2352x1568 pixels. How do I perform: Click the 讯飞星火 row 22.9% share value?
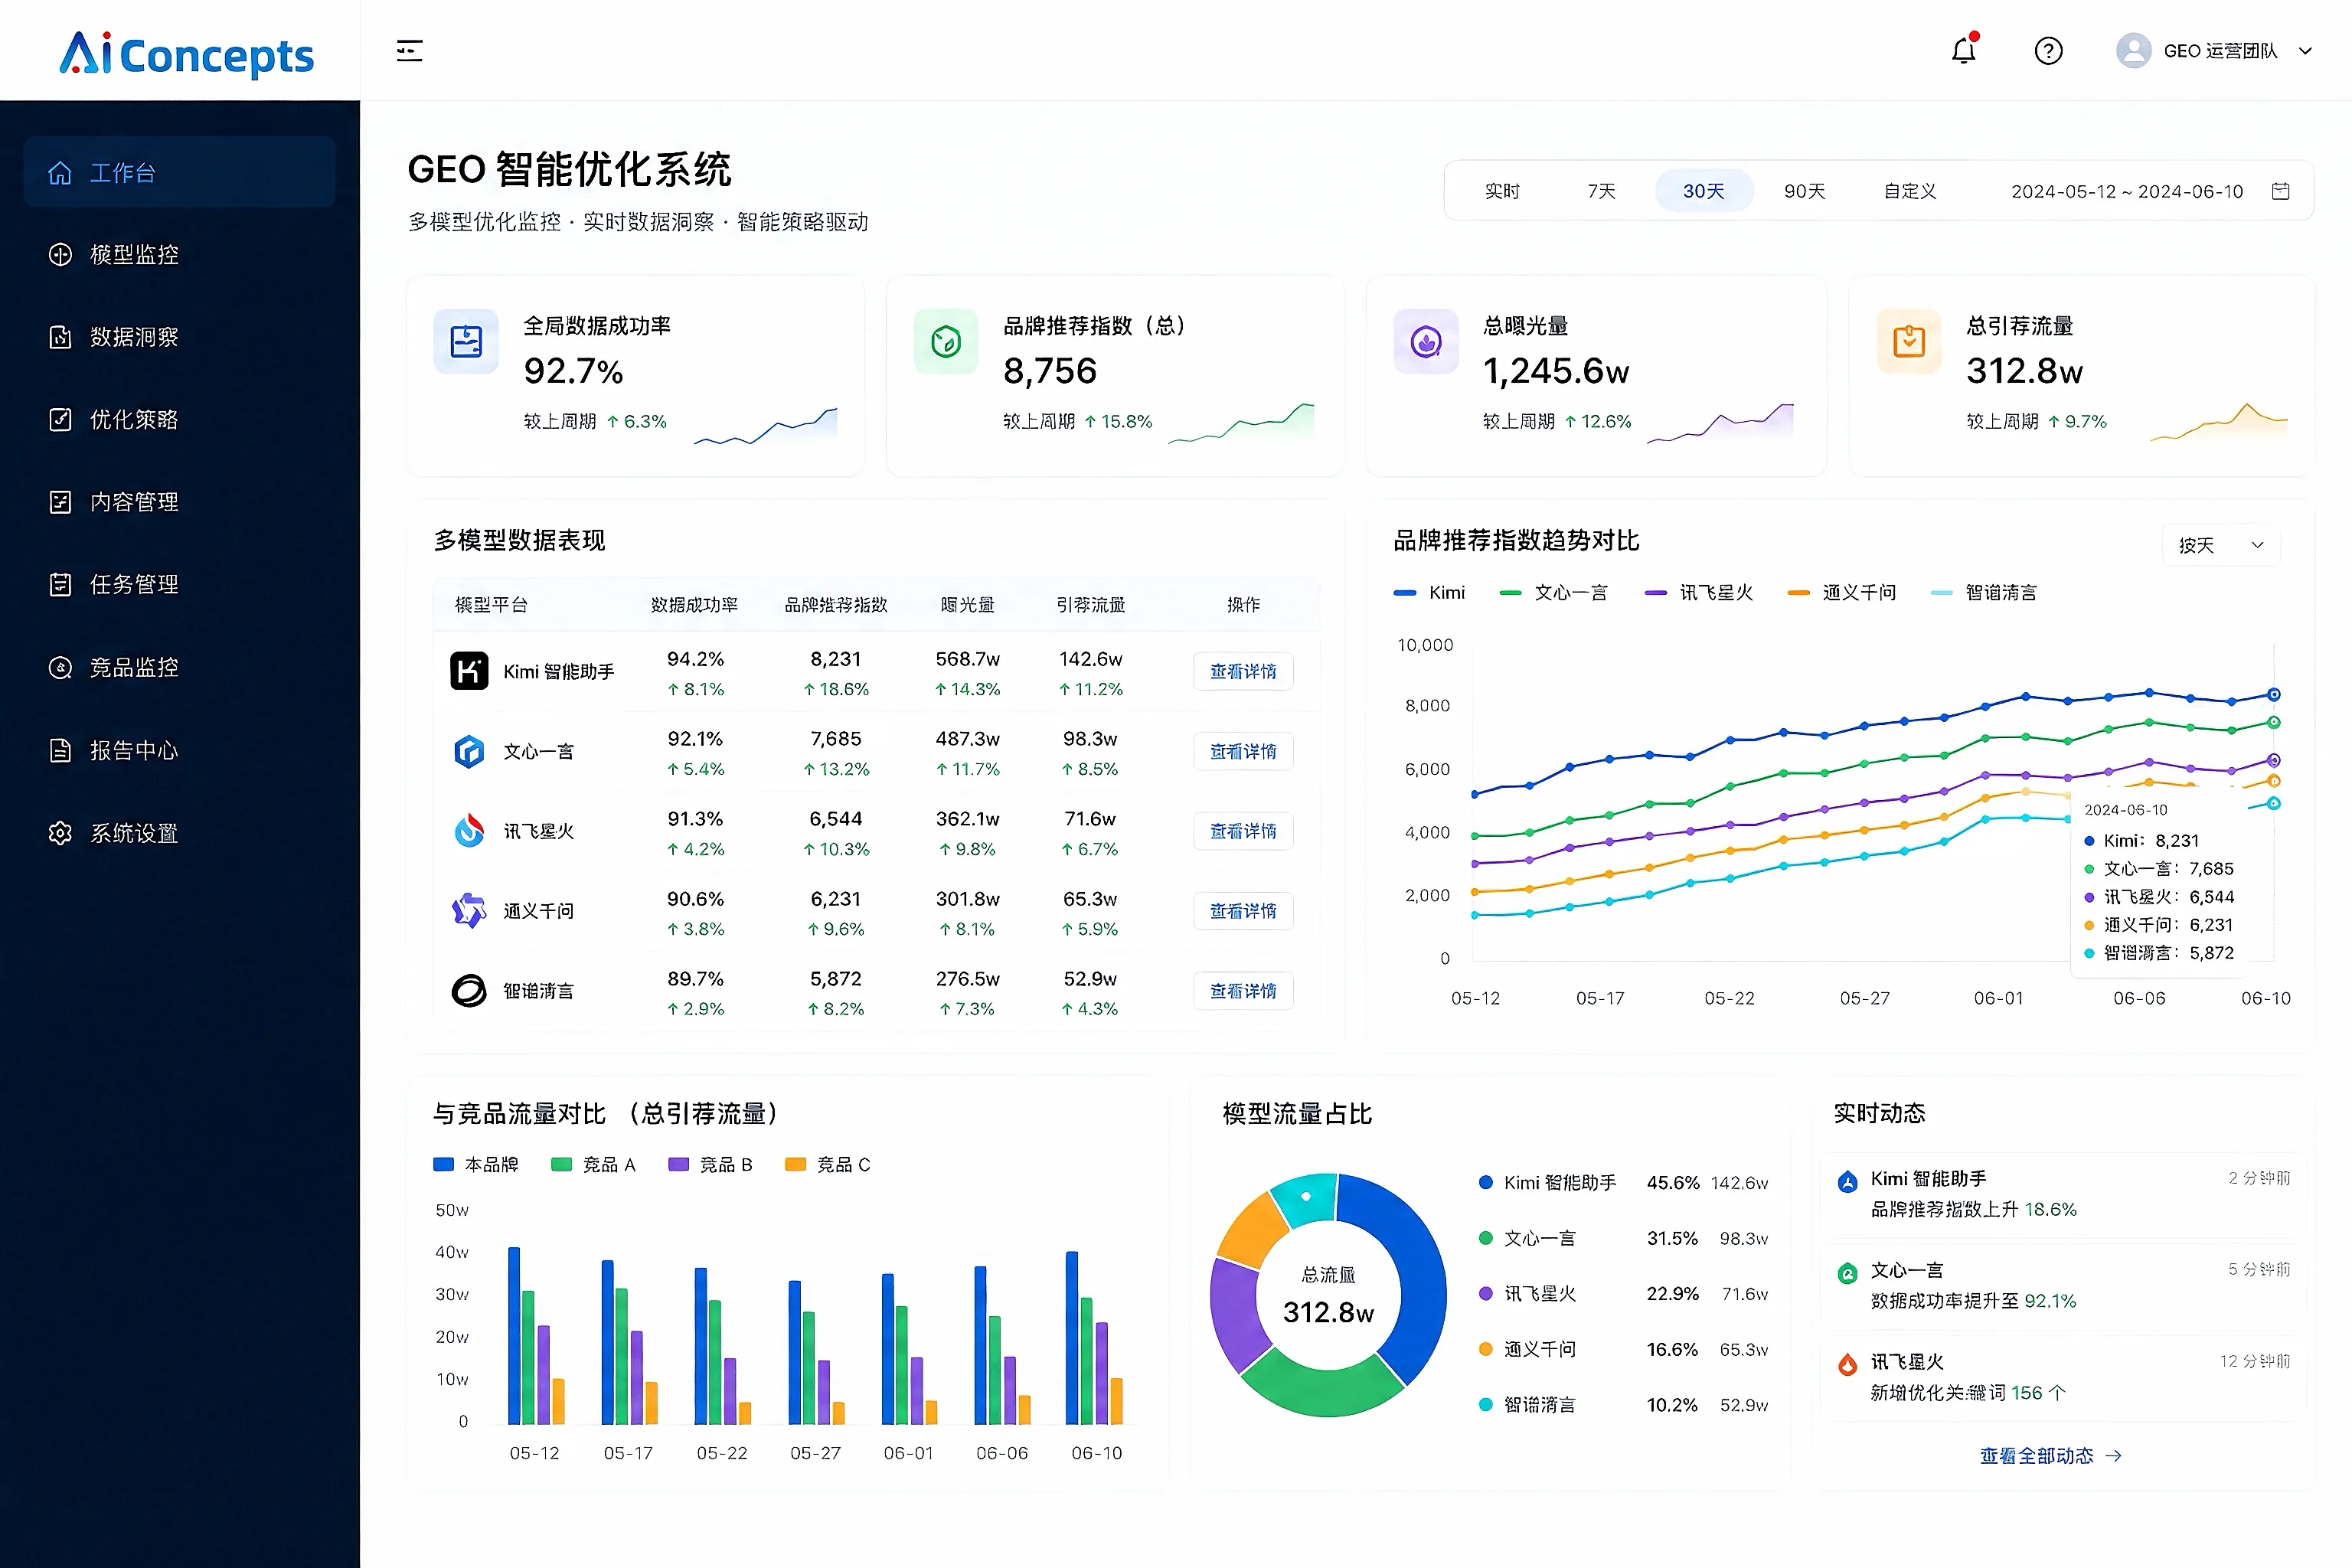point(1672,1294)
